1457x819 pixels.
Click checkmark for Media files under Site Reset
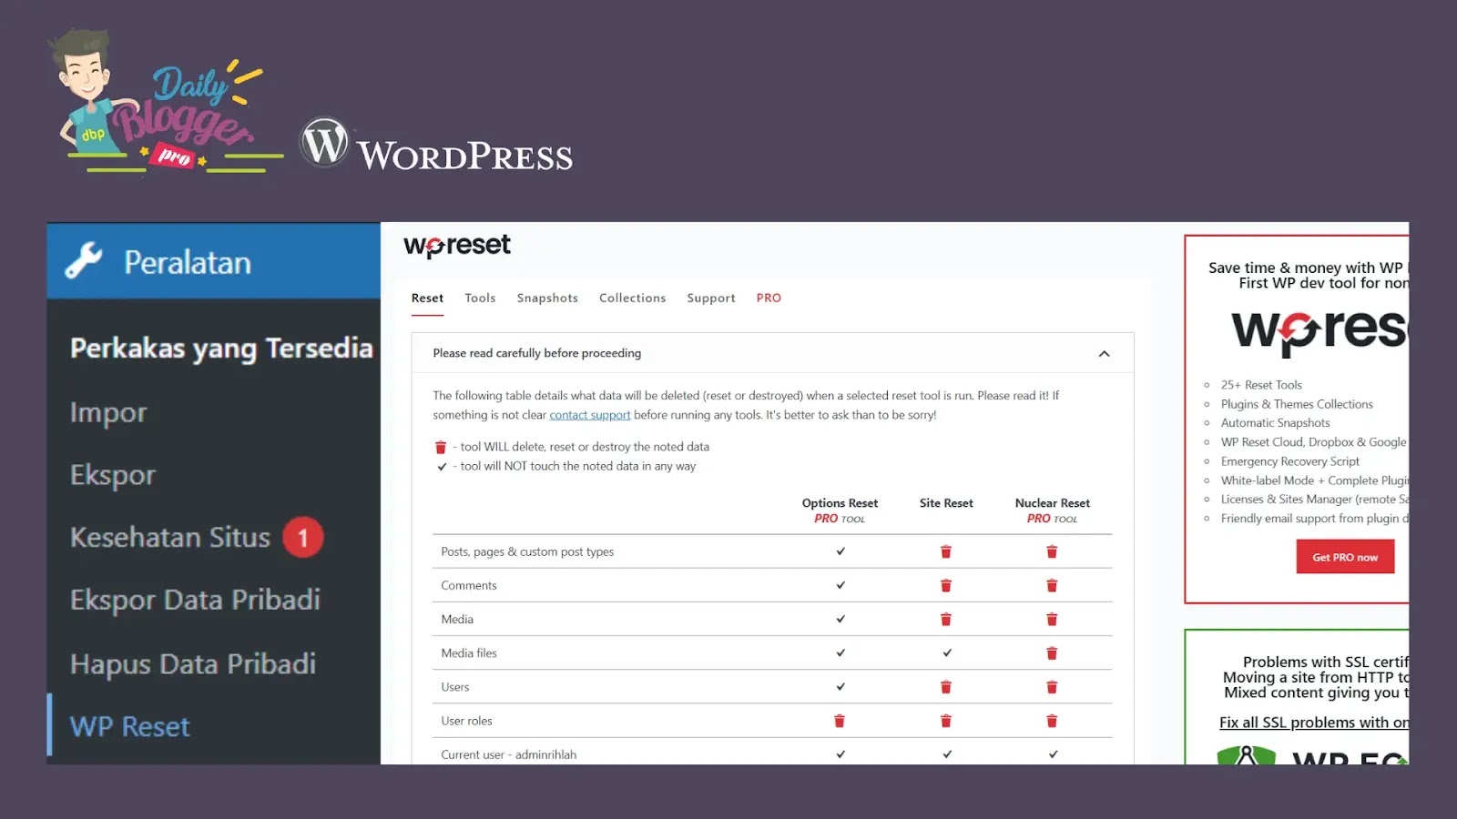point(947,652)
